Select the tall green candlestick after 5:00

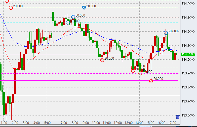(x=53, y=16)
